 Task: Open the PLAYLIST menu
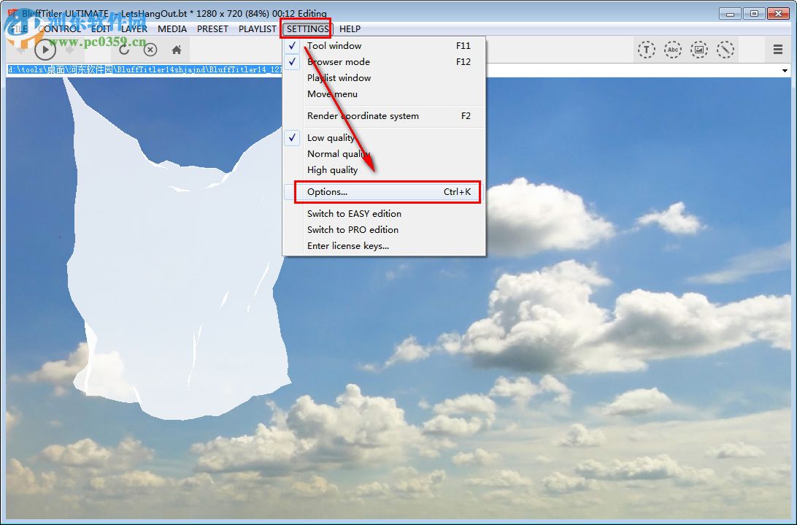(257, 29)
